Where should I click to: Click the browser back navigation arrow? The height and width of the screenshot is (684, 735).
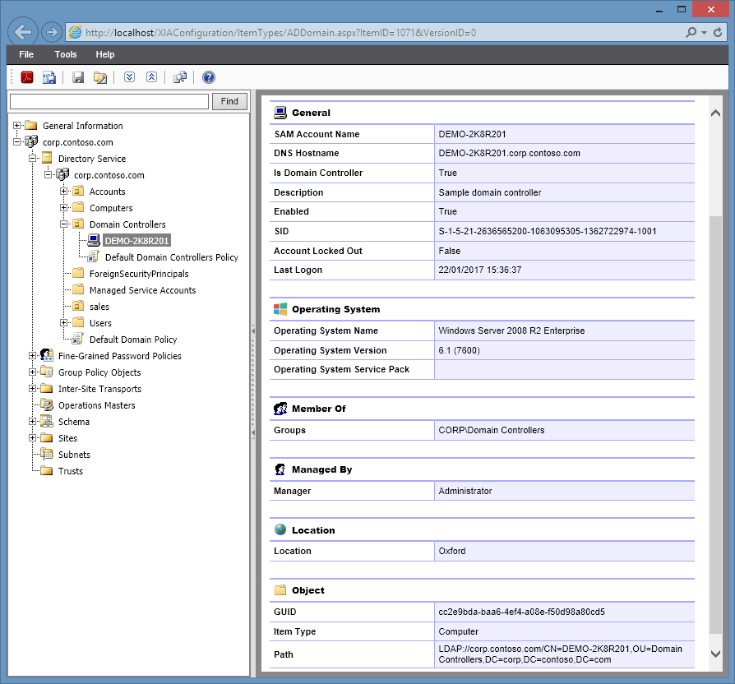tap(22, 30)
